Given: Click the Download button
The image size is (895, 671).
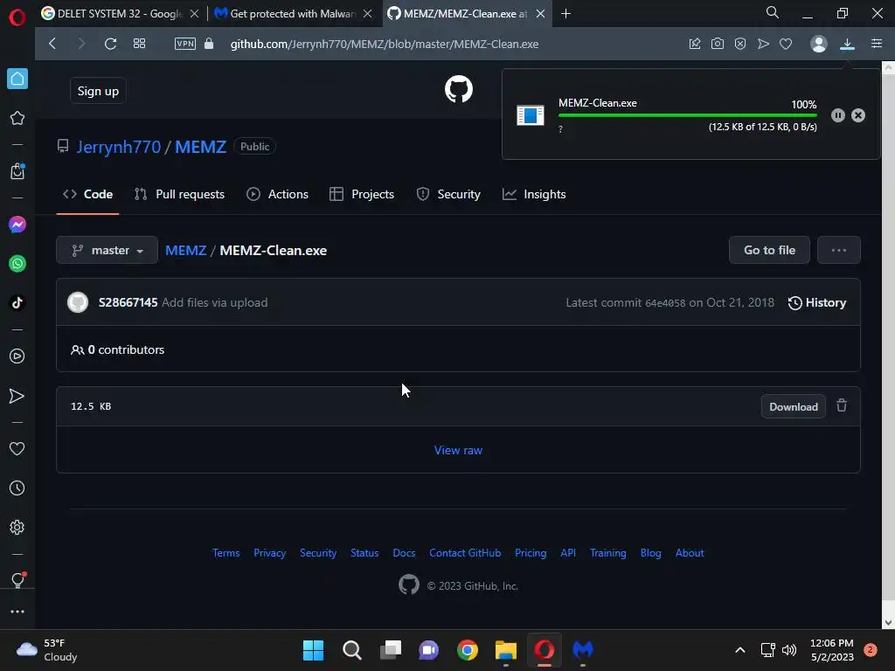Looking at the screenshot, I should 793,406.
